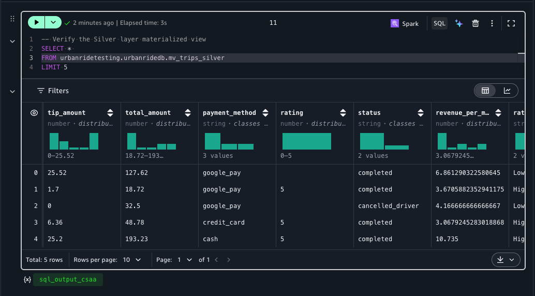This screenshot has height=296, width=535.
Task: Click total_amount distribution histogram
Action: point(152,141)
